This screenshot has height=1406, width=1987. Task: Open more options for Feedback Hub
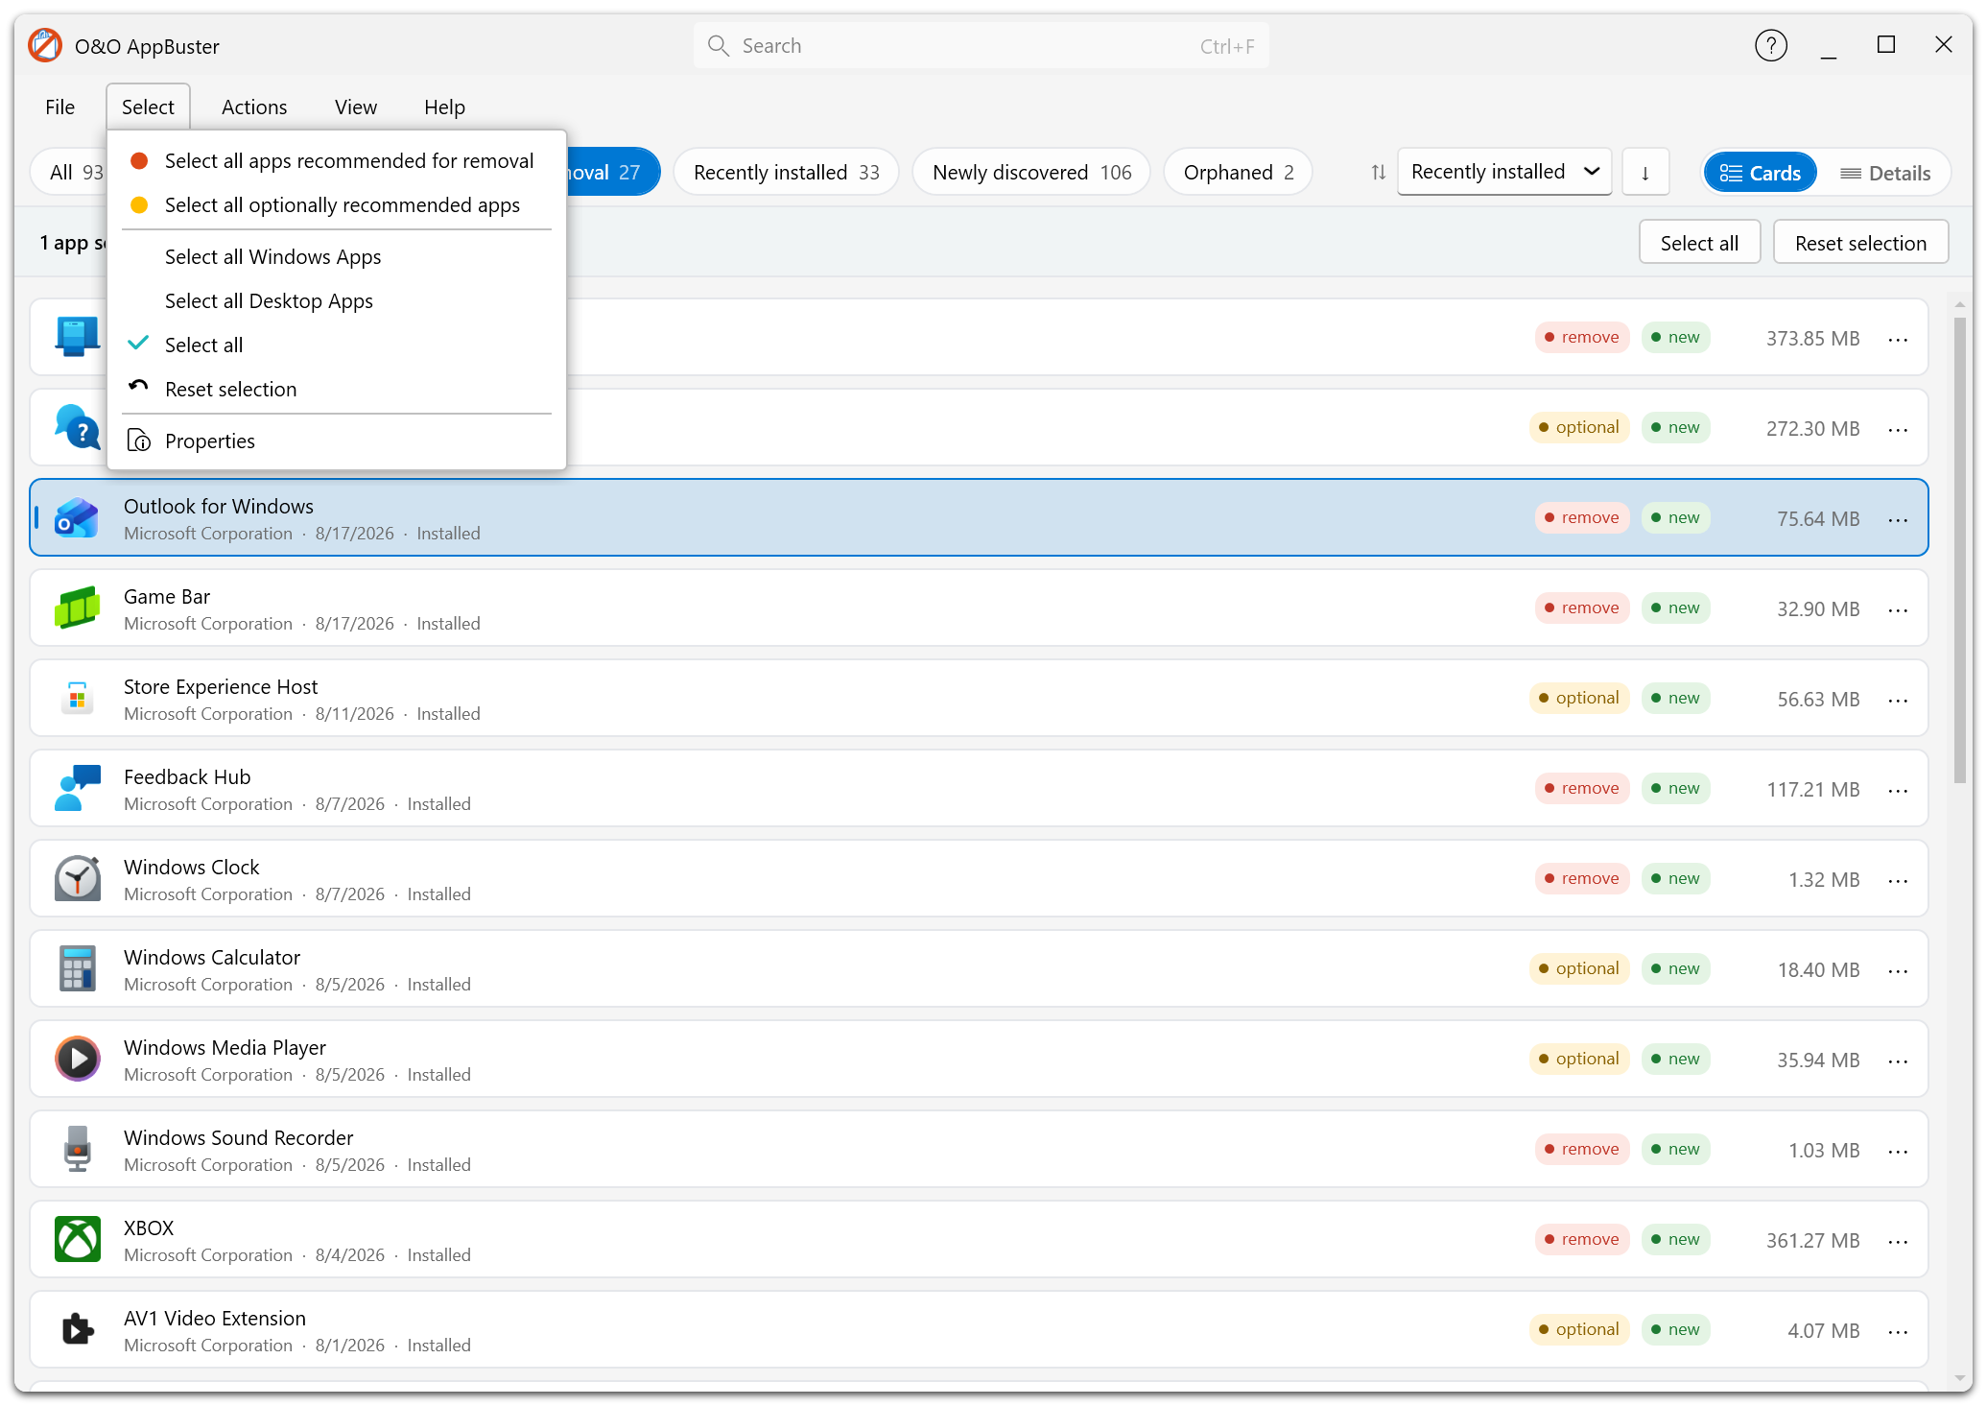[x=1898, y=790]
